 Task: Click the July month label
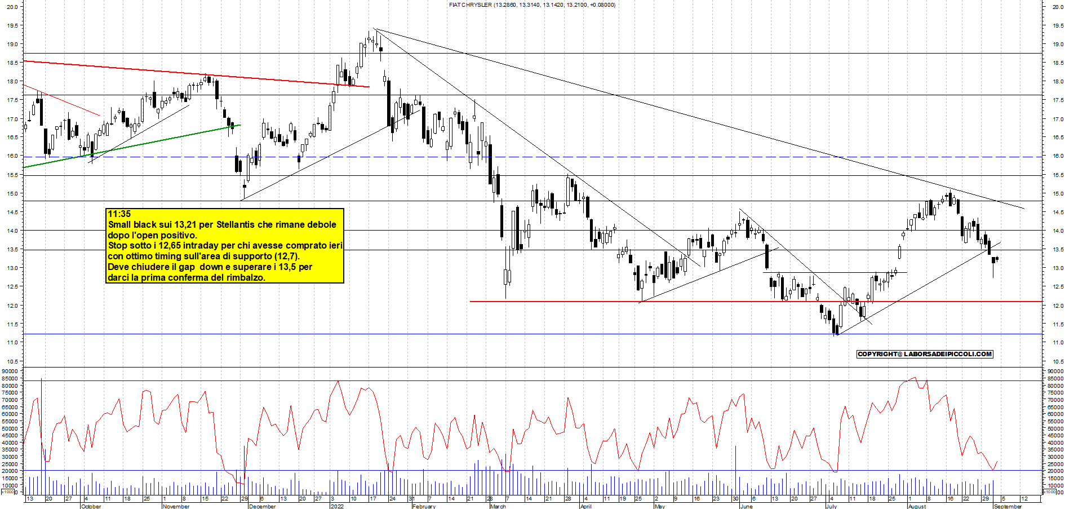(x=831, y=506)
